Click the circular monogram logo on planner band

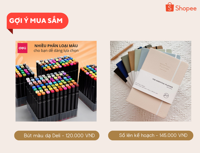[166, 95]
